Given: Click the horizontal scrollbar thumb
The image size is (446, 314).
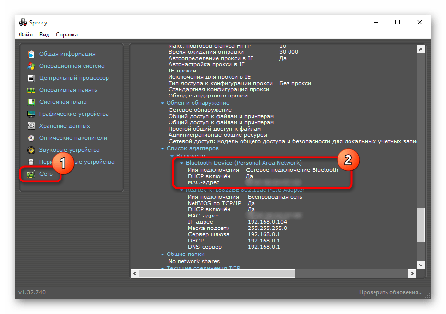Looking at the screenshot, I should pos(217,273).
